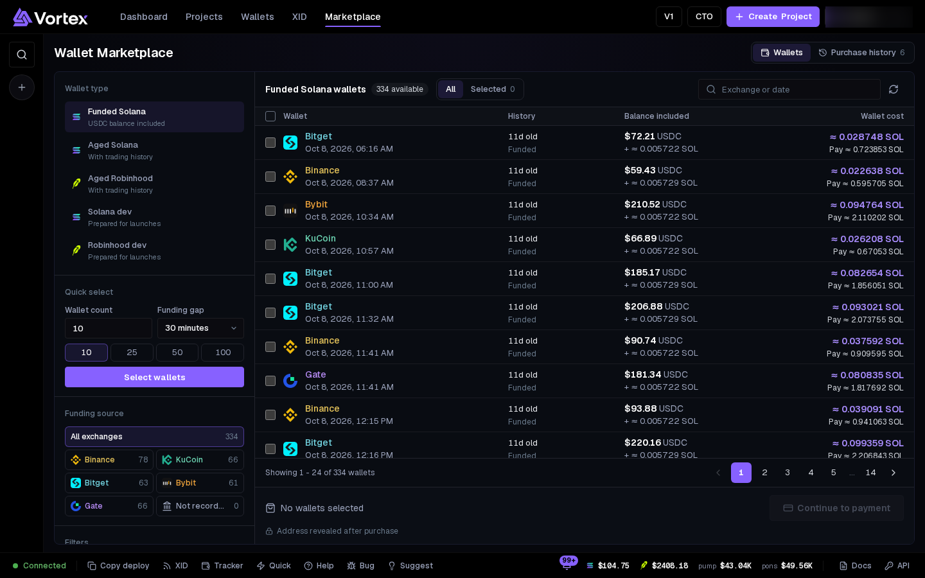
Task: Open the CTO mode button
Action: click(x=704, y=17)
